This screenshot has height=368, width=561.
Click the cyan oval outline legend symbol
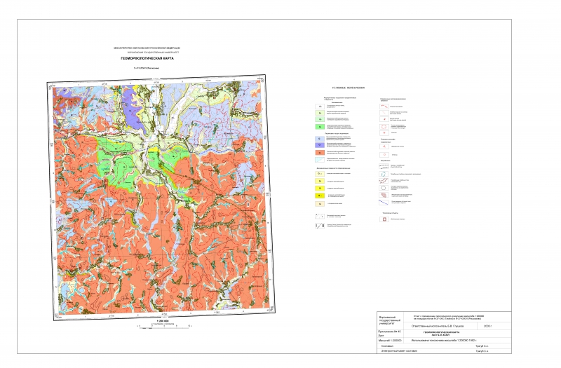point(384,174)
